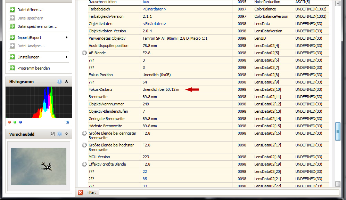Click the NoiseReduction tag name cell

(x=267, y=2)
